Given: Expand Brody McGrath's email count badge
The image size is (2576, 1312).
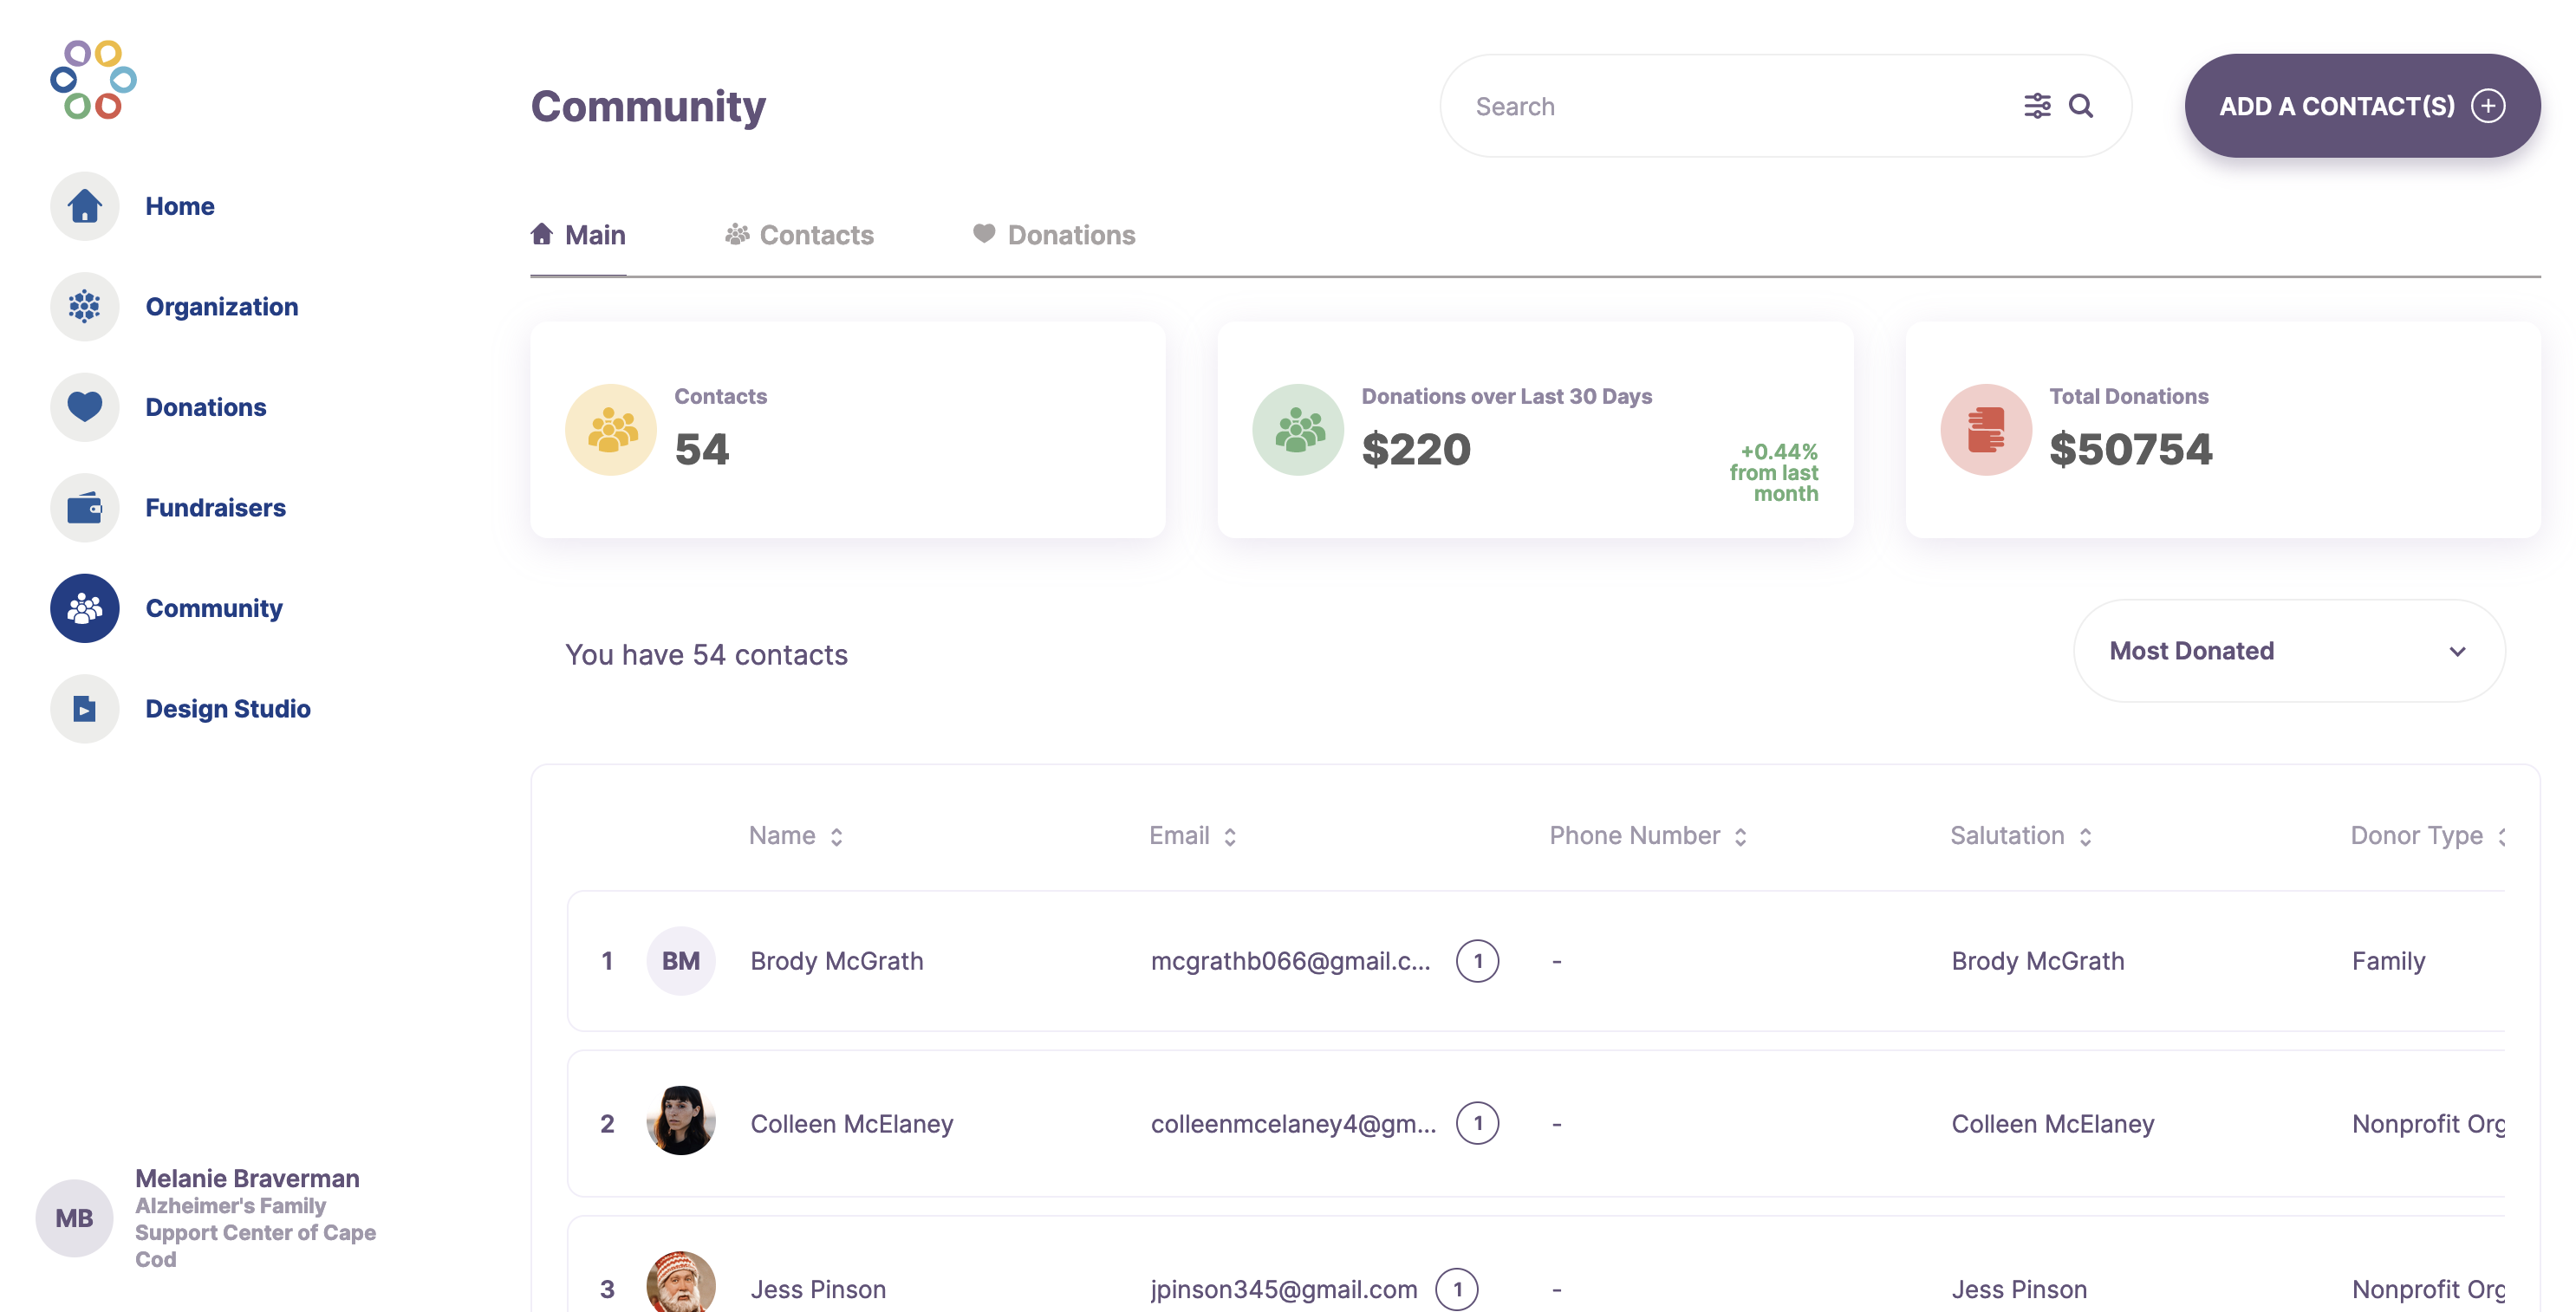Looking at the screenshot, I should (1477, 961).
